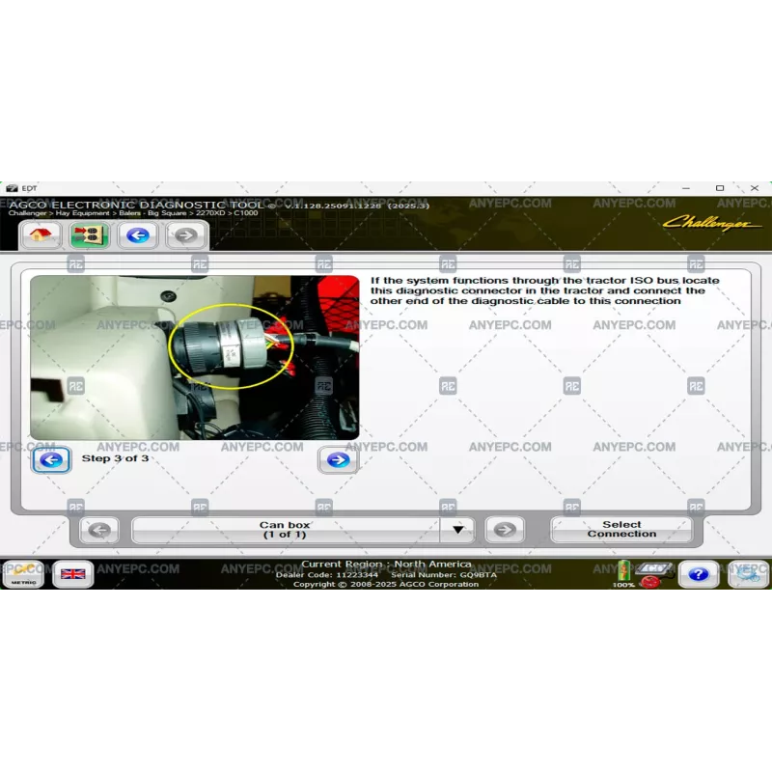Open the Can box (1 of 1) selector
772x772 pixels.
click(x=285, y=530)
